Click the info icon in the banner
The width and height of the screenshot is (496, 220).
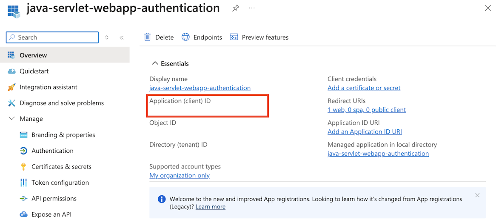[x=162, y=199]
